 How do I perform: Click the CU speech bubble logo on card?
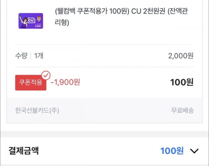point(31,20)
